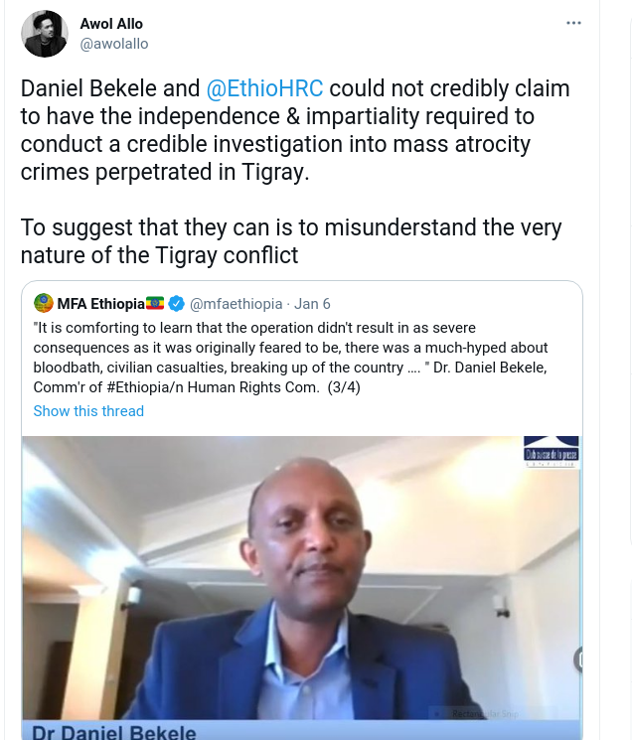Image resolution: width=632 pixels, height=740 pixels.
Task: Click the MFA Ethiopia account name
Action: coord(101,304)
